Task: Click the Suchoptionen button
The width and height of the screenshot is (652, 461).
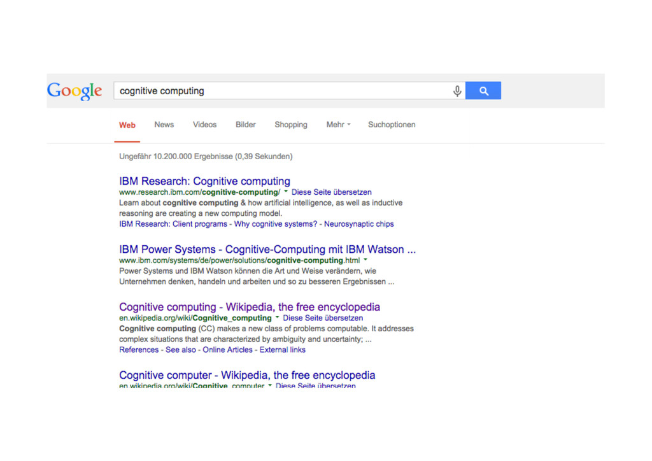Action: pyautogui.click(x=392, y=125)
